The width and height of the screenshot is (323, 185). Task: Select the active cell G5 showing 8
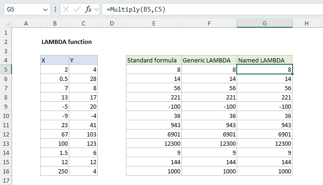[265, 69]
